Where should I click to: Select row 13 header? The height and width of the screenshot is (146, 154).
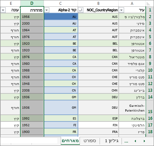click(150, 90)
